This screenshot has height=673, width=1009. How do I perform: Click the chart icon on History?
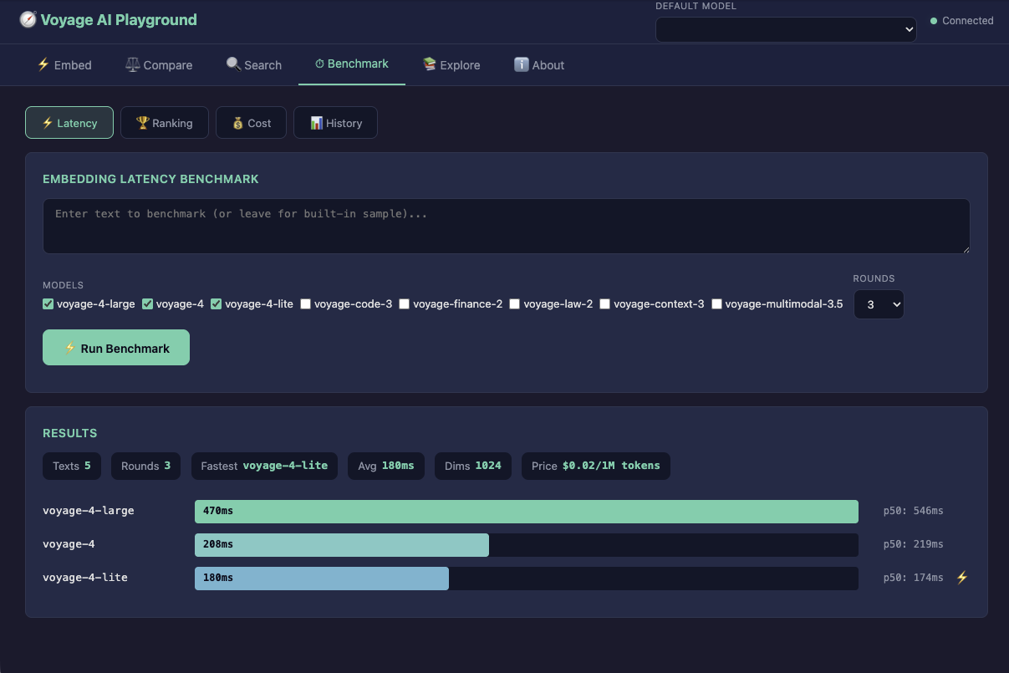(316, 123)
